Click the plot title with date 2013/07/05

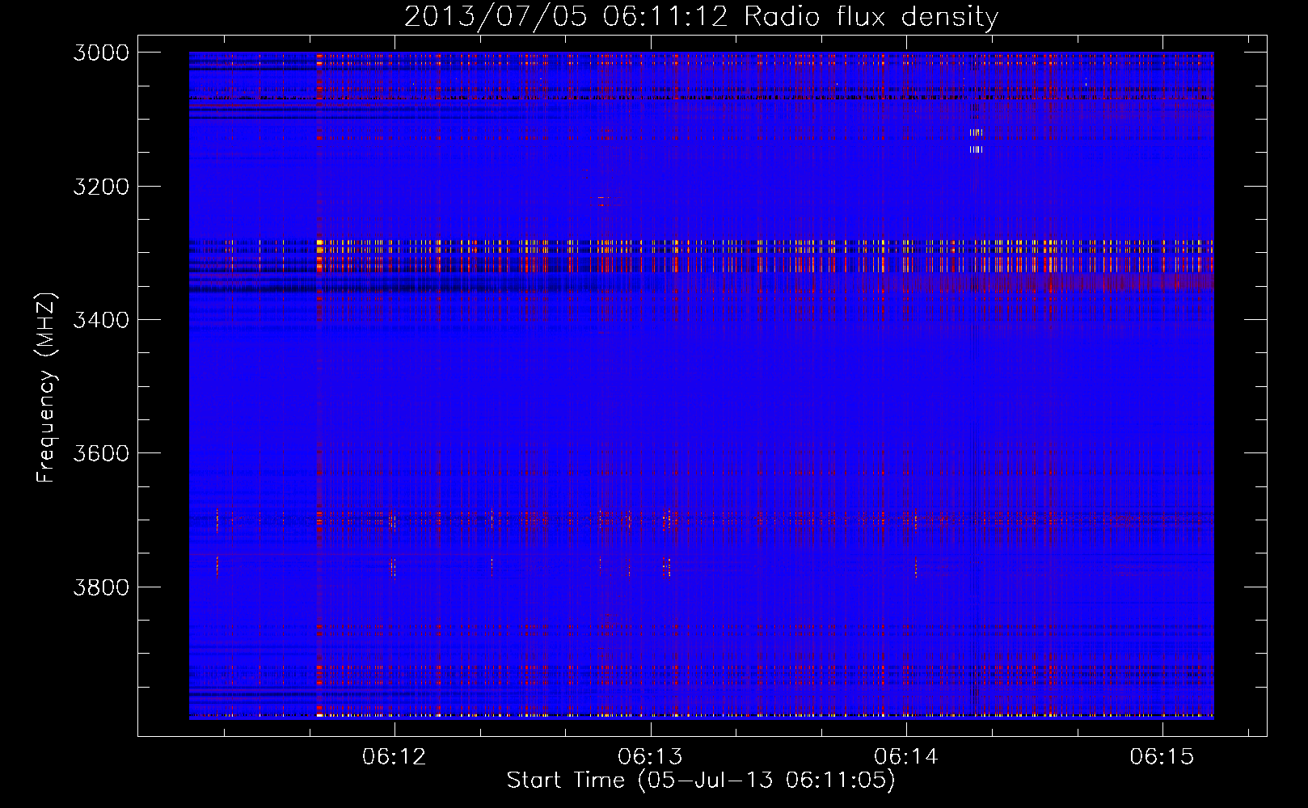click(x=701, y=17)
